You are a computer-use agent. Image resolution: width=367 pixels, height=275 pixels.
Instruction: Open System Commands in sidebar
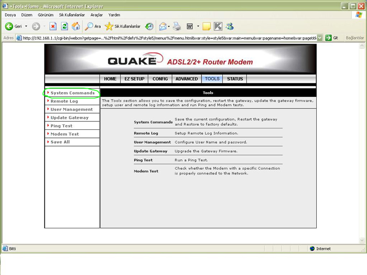(x=72, y=93)
